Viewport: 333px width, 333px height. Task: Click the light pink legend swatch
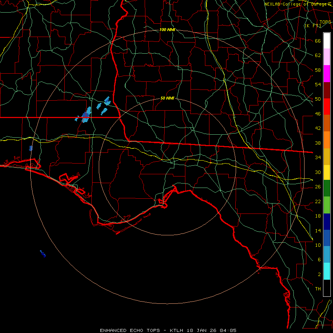(x=327, y=57)
